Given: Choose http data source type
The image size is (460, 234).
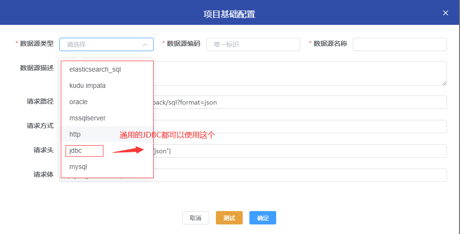Looking at the screenshot, I should click(x=75, y=134).
